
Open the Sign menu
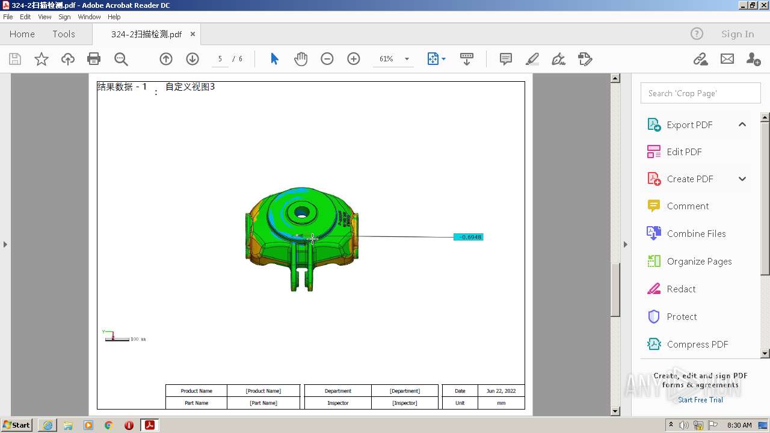pos(64,17)
